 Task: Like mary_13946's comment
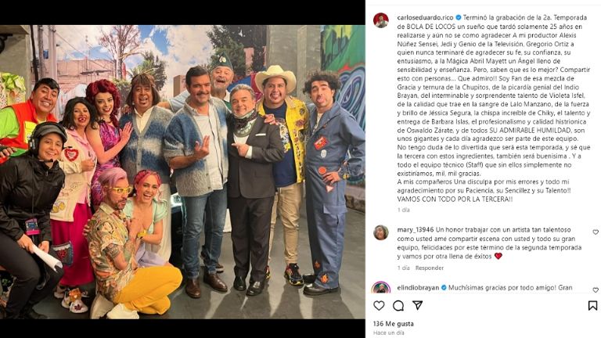[596, 232]
